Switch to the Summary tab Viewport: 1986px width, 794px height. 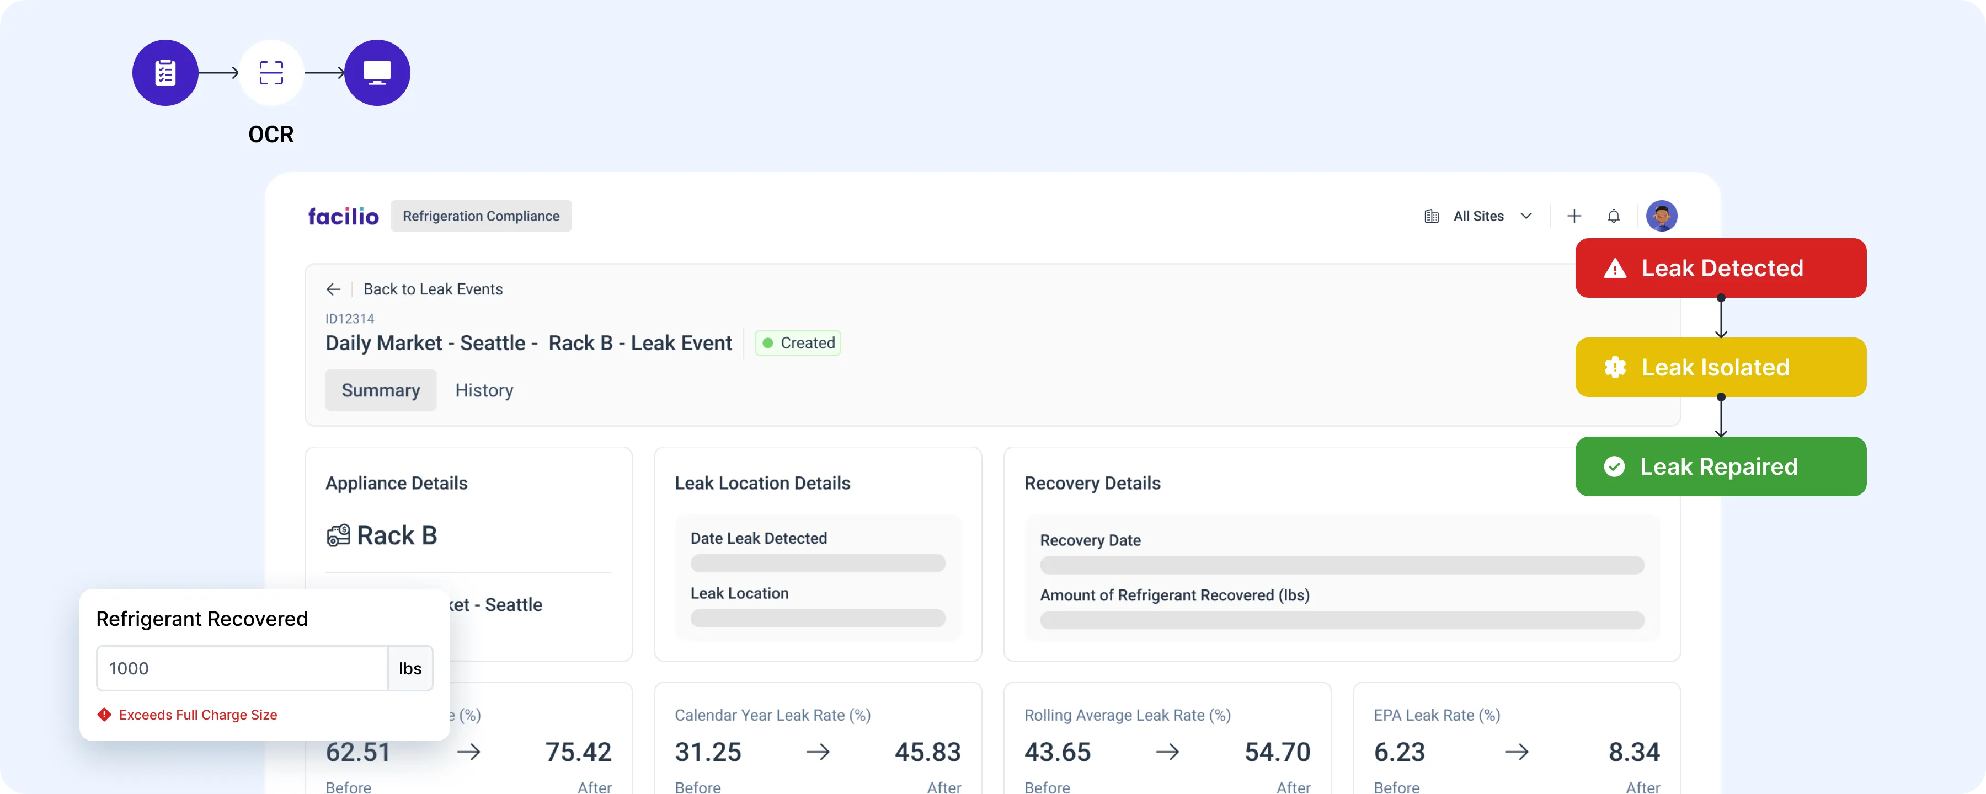pos(380,390)
